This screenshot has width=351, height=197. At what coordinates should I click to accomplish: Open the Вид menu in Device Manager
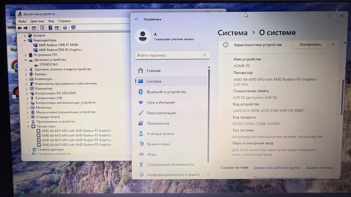[x=51, y=21]
